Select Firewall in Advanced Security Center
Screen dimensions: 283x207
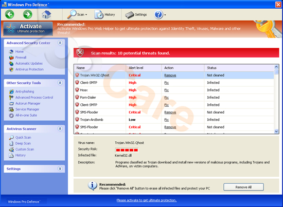[x=21, y=58]
